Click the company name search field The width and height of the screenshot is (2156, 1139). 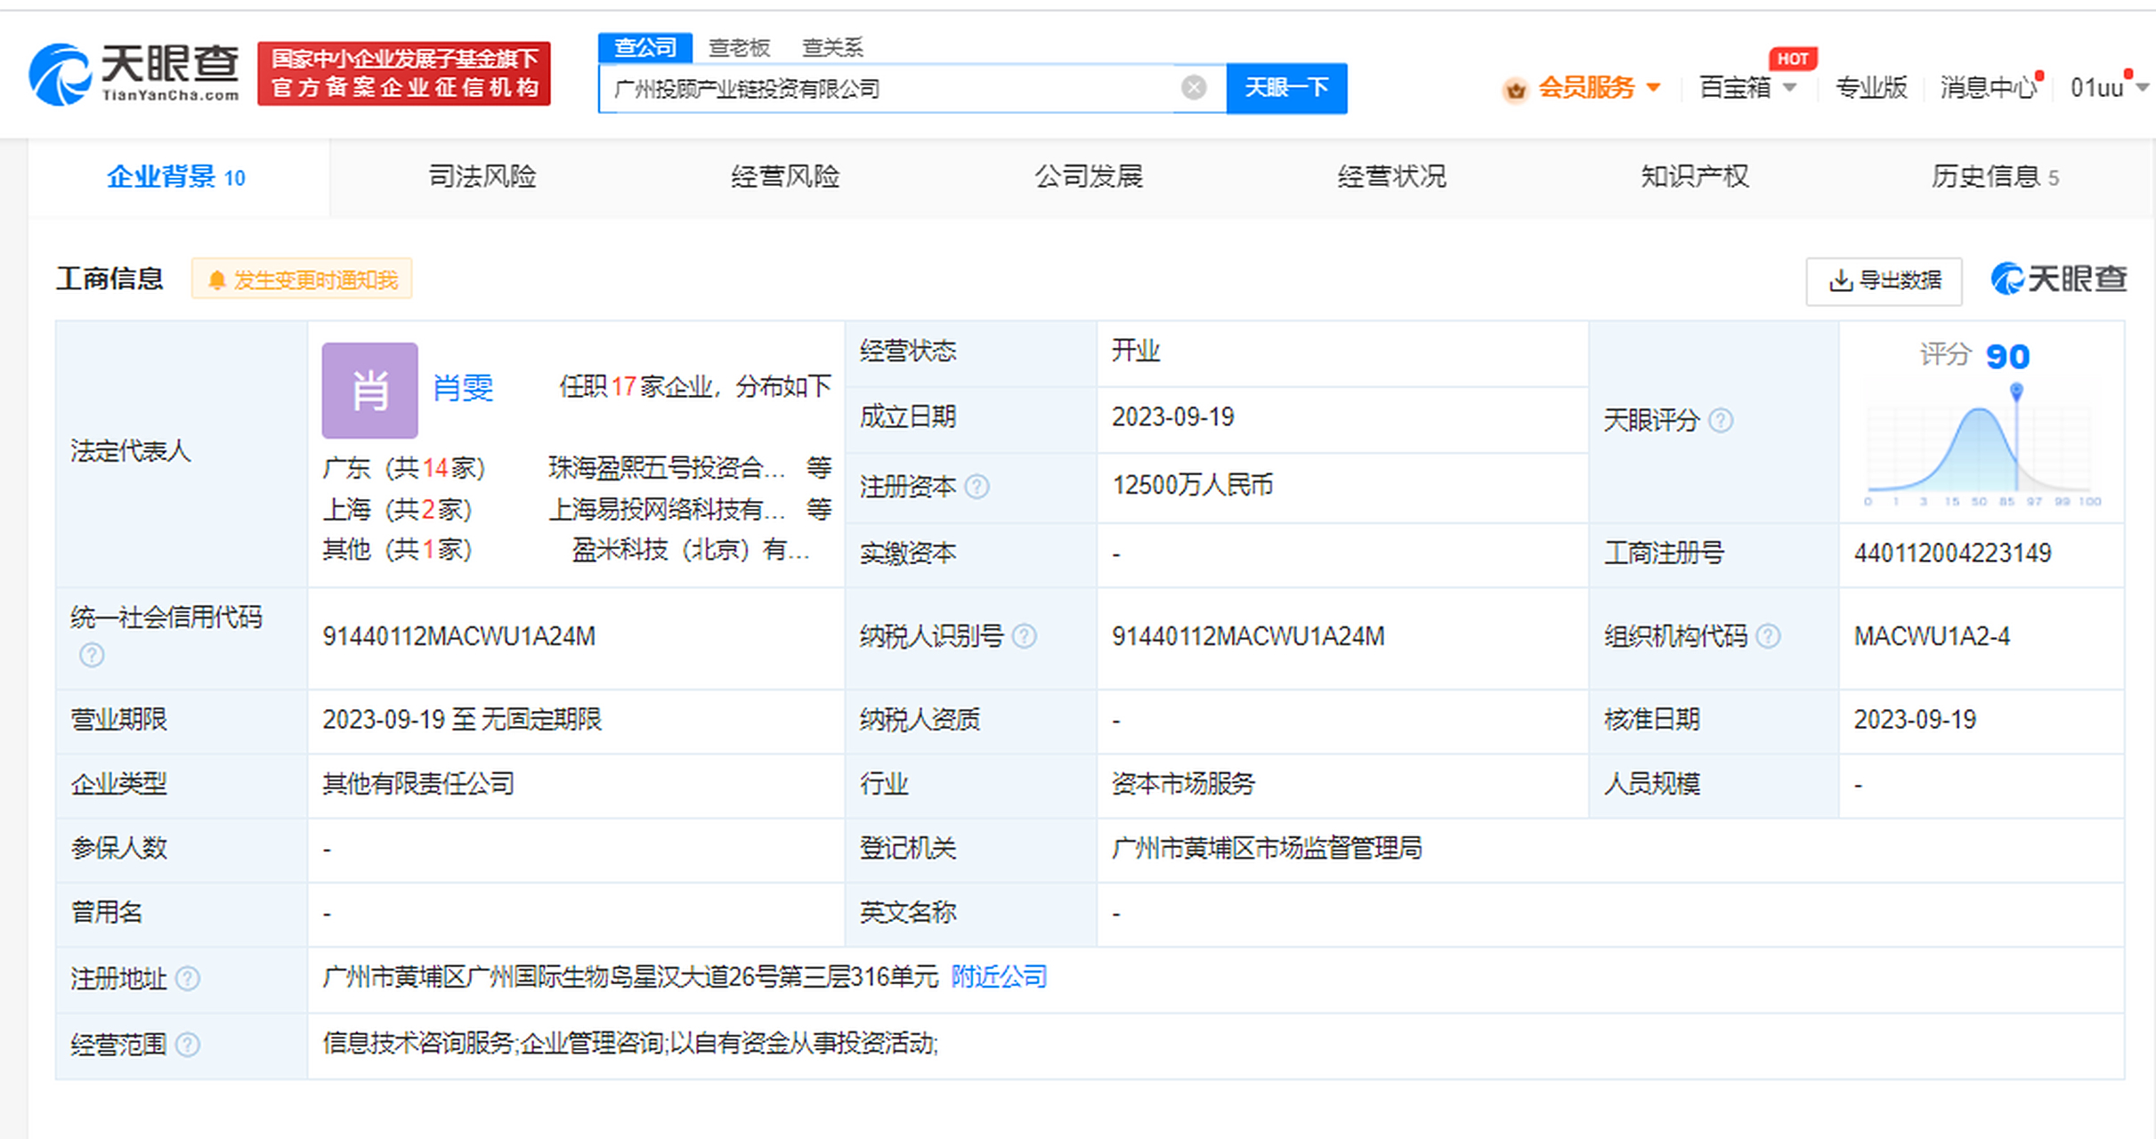coord(890,88)
